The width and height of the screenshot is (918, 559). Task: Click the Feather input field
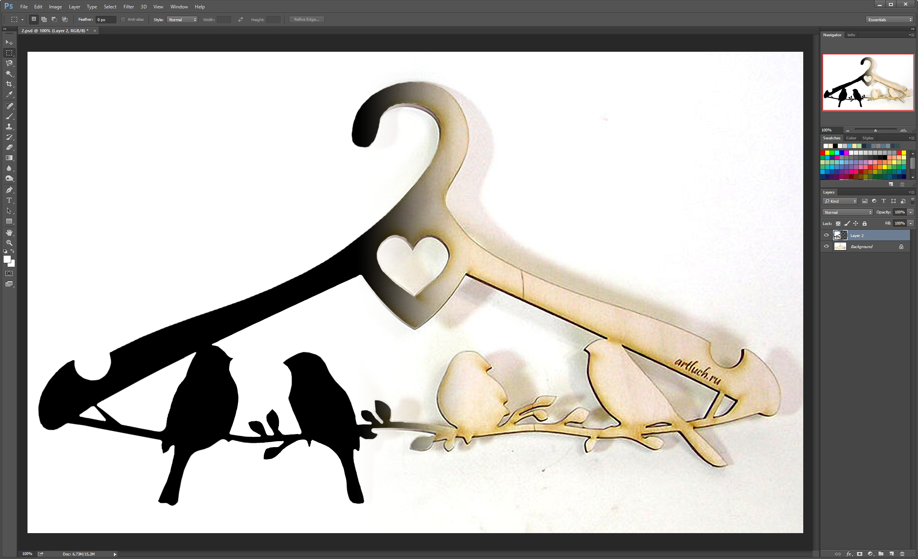click(x=106, y=20)
